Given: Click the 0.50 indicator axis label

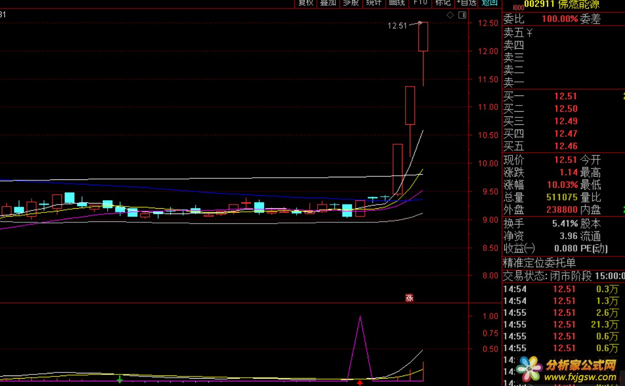Looking at the screenshot, I should (x=491, y=349).
